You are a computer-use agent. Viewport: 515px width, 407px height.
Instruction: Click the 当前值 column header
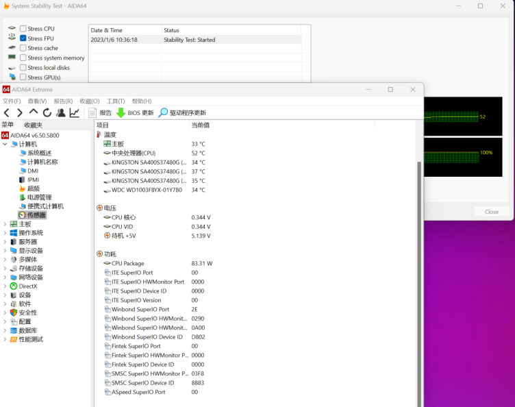coord(201,125)
